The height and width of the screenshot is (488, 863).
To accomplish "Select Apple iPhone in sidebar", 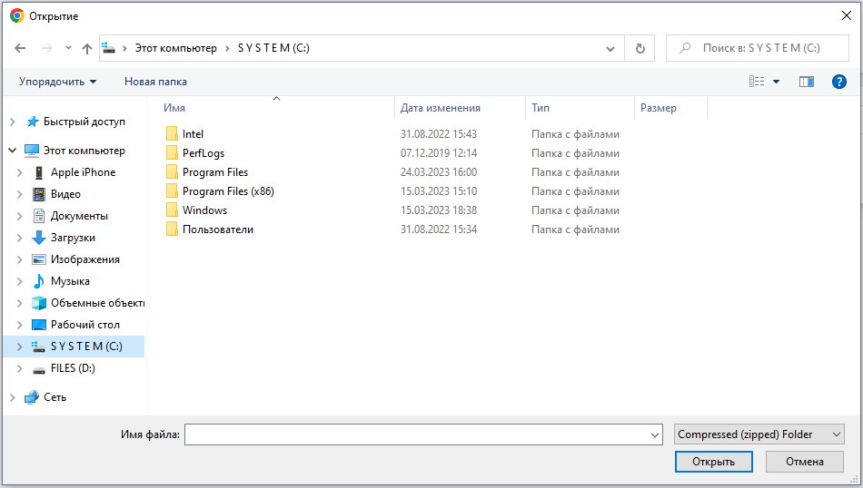I will pos(83,172).
